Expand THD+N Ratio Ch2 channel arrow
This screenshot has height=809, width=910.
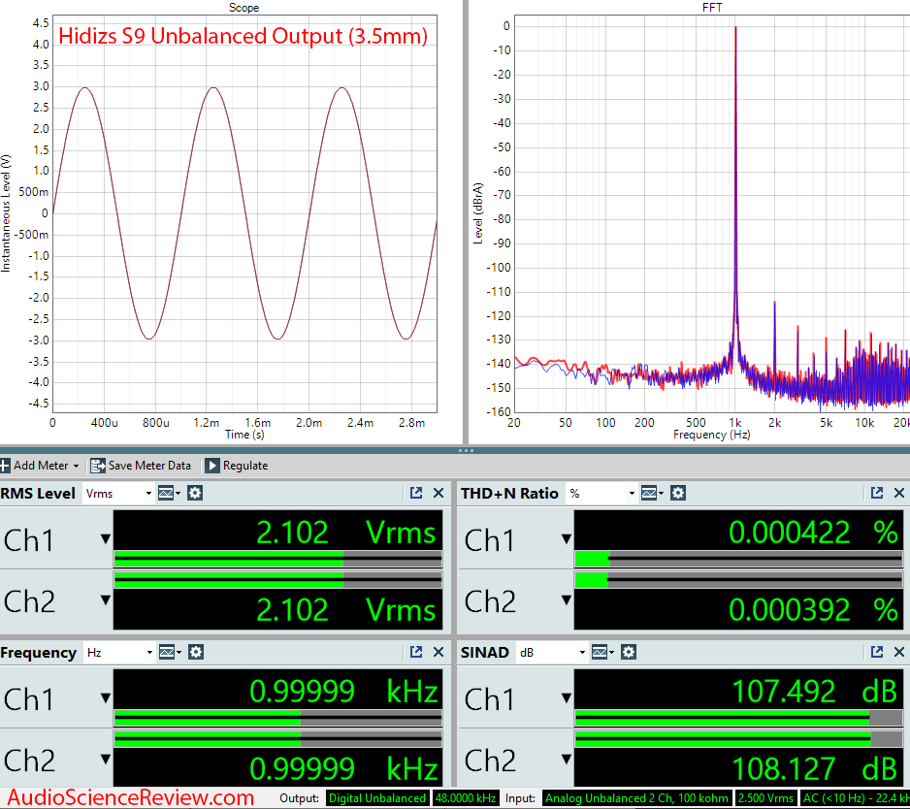pyautogui.click(x=567, y=600)
